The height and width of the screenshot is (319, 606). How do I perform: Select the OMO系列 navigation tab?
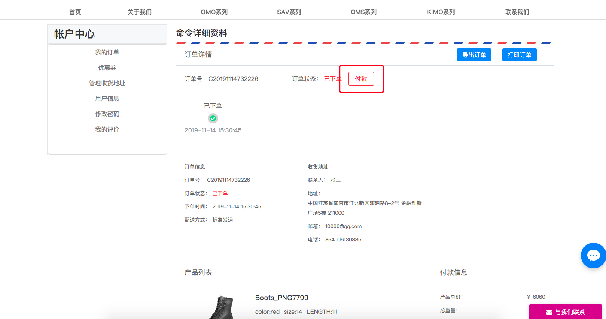point(214,12)
